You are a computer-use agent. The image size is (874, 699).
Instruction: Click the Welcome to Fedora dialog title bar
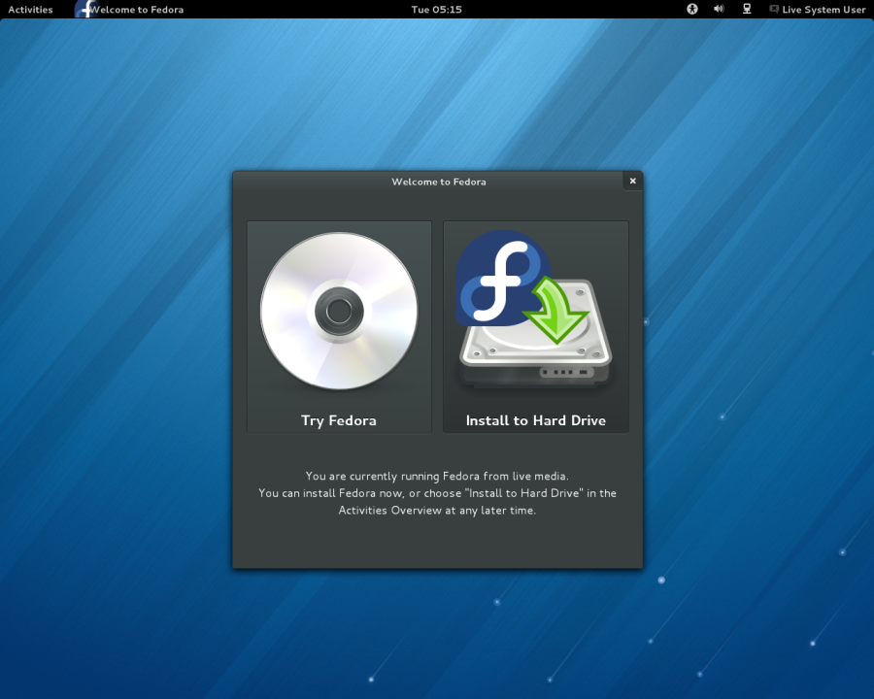pos(438,182)
